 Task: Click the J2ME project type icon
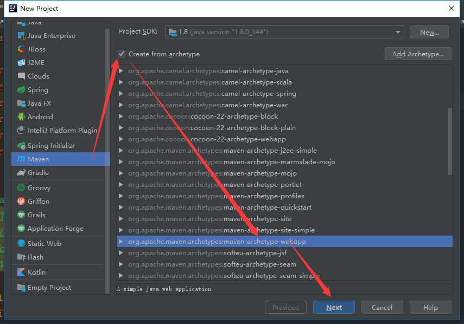point(21,63)
